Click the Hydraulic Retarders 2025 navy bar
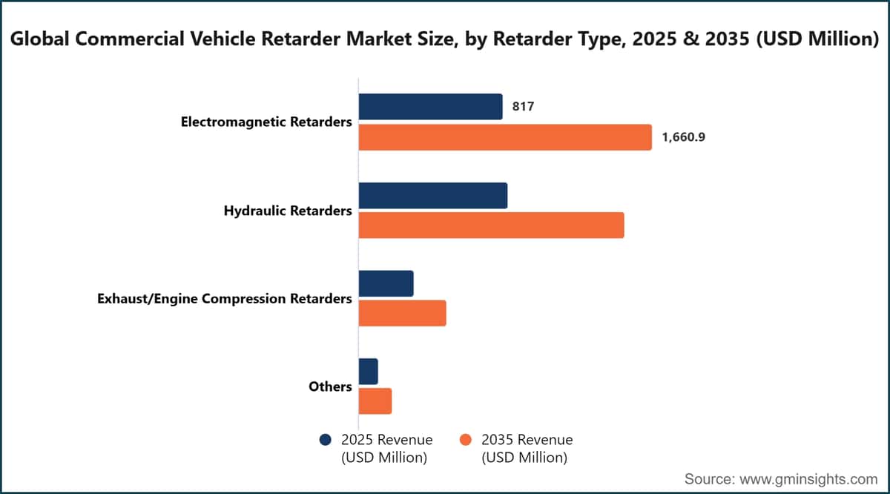Image resolution: width=890 pixels, height=494 pixels. [433, 195]
